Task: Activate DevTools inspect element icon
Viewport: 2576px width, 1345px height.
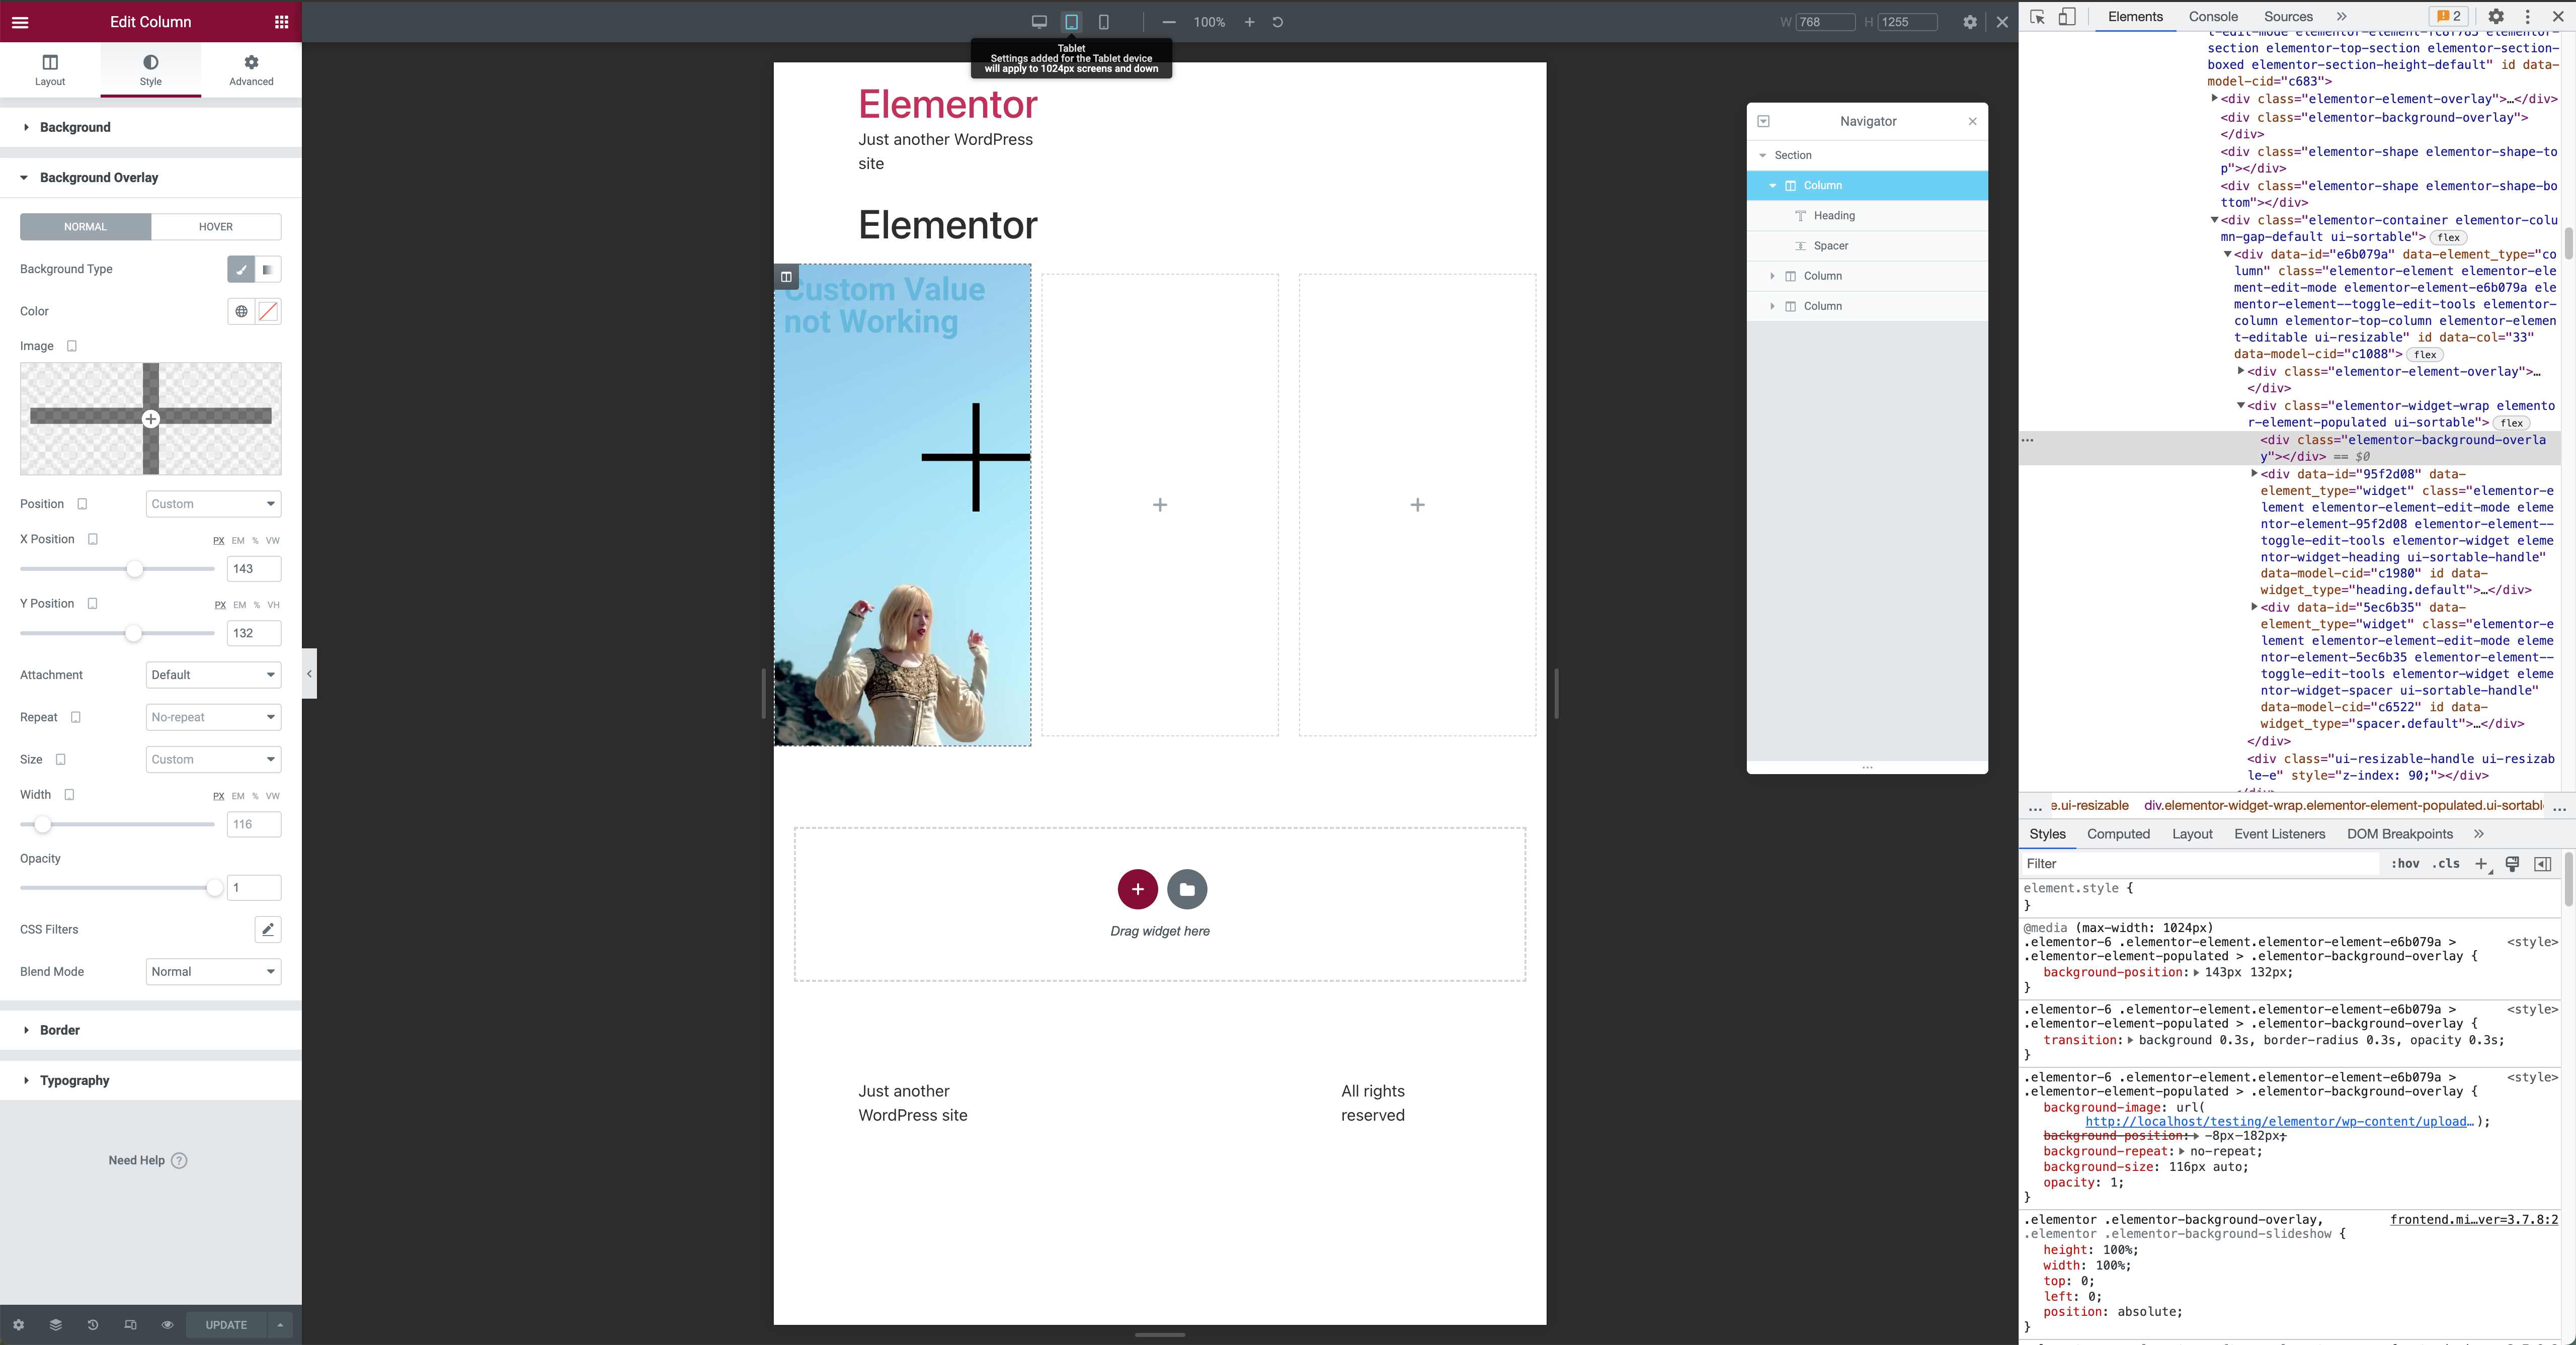Action: (2037, 17)
